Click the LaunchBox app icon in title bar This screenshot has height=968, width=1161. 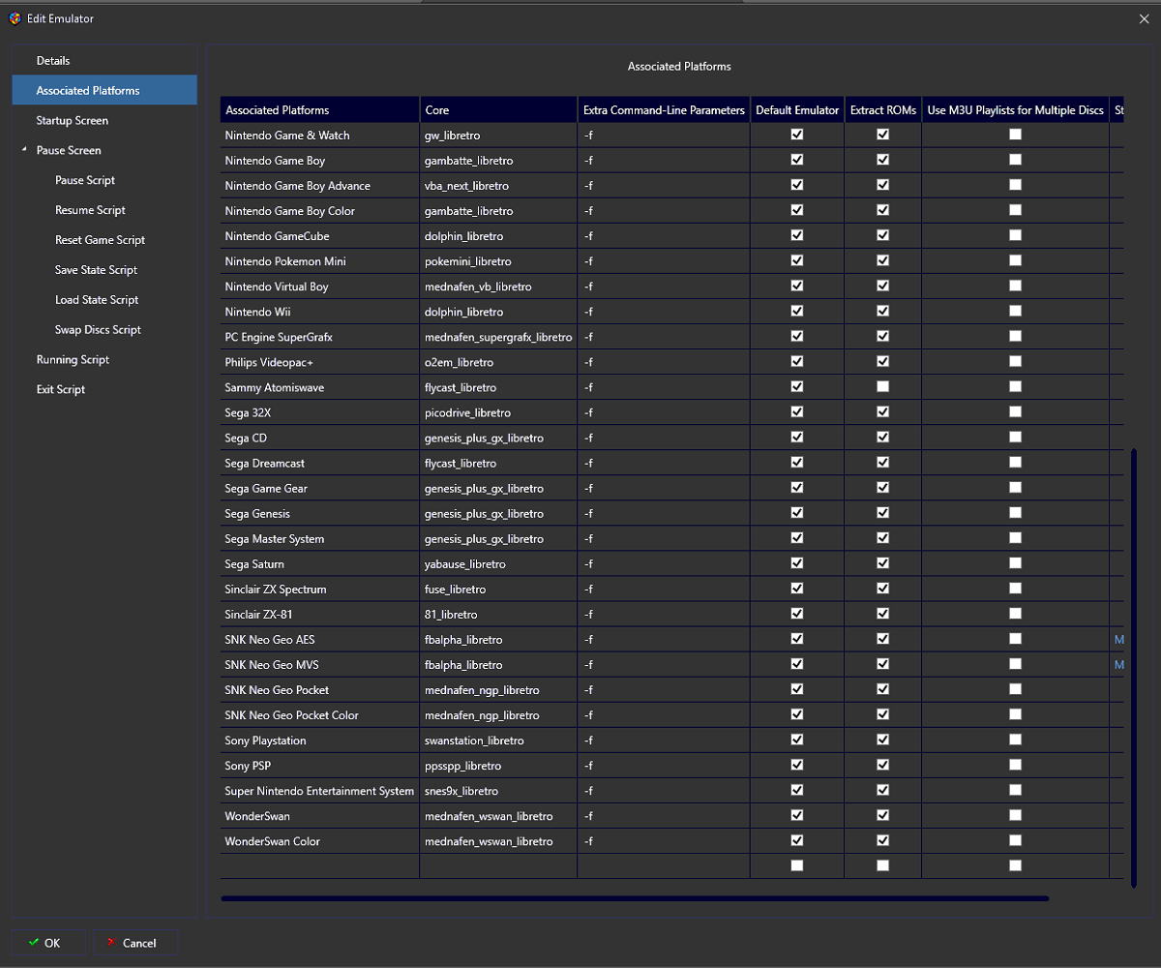pos(14,18)
